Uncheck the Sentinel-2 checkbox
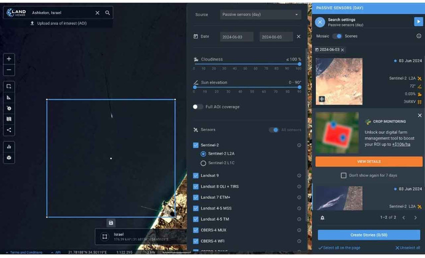This screenshot has height=258, width=425. [x=195, y=145]
